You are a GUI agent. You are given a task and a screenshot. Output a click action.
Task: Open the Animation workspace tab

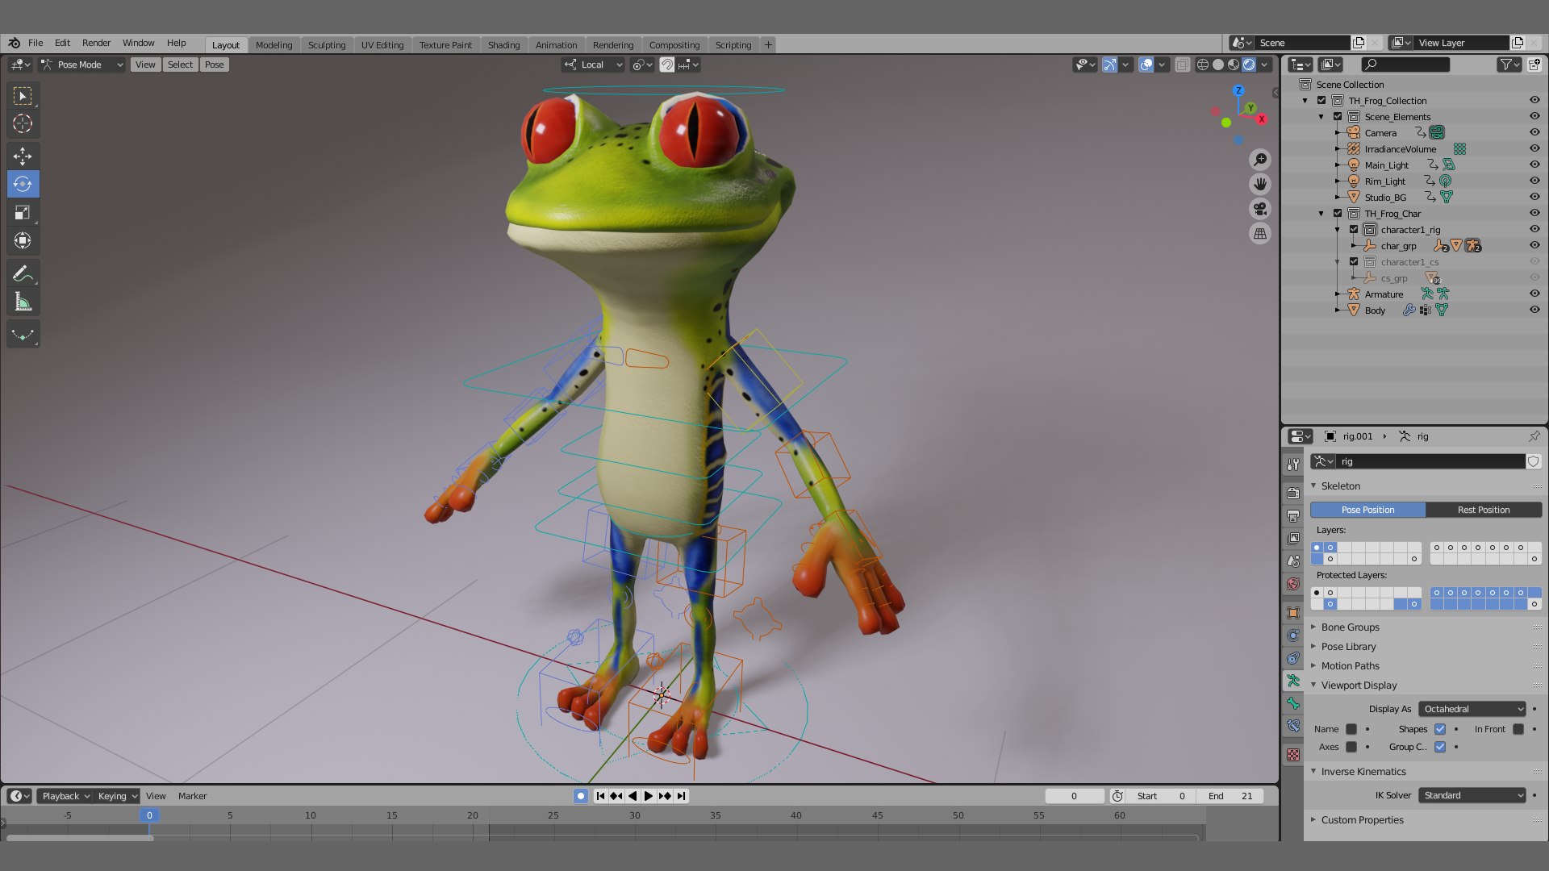[556, 45]
